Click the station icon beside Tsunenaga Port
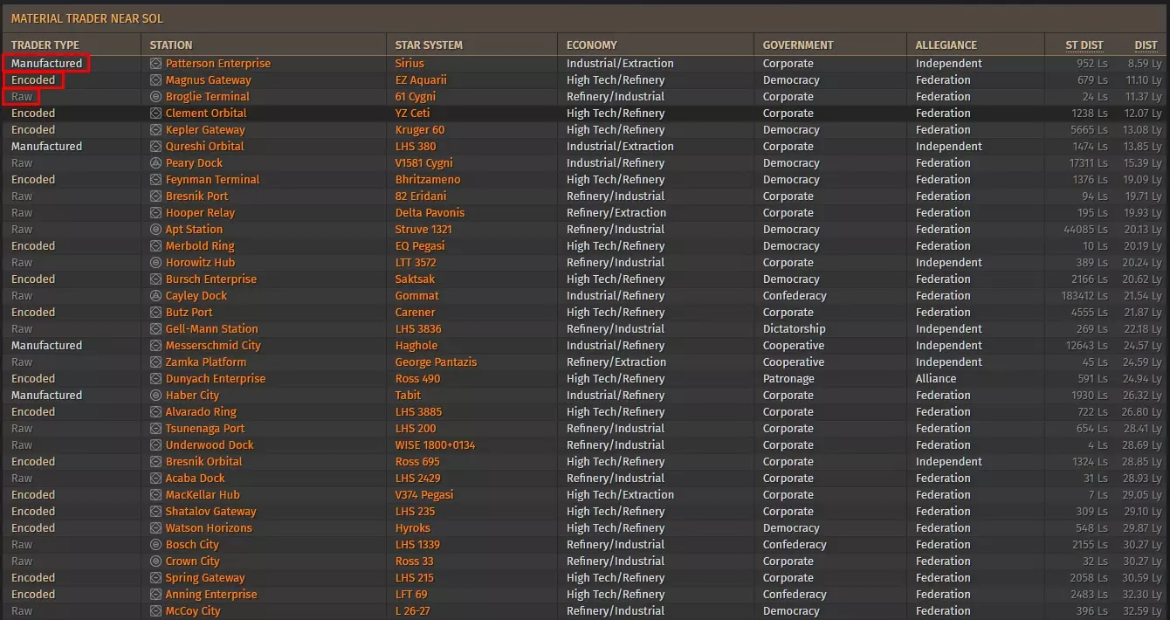1170x620 pixels. tap(155, 429)
